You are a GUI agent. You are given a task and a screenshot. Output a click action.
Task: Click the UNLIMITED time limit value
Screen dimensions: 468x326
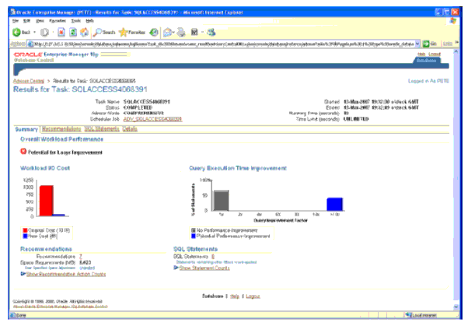pyautogui.click(x=356, y=119)
